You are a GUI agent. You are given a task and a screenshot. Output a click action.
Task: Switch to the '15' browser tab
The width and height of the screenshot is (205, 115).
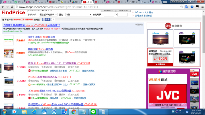click(x=156, y=2)
